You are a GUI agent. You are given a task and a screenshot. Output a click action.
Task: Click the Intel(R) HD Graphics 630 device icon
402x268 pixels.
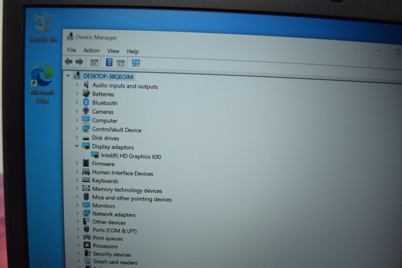click(x=95, y=155)
